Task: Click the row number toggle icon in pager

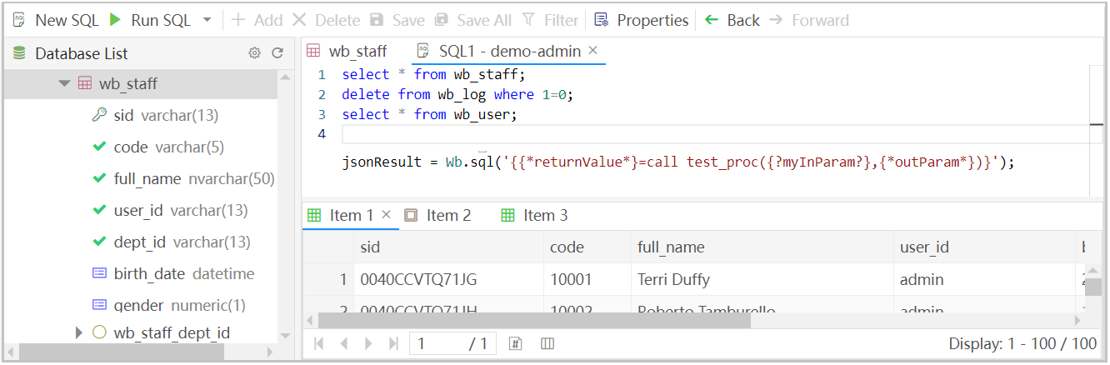Action: (x=515, y=343)
